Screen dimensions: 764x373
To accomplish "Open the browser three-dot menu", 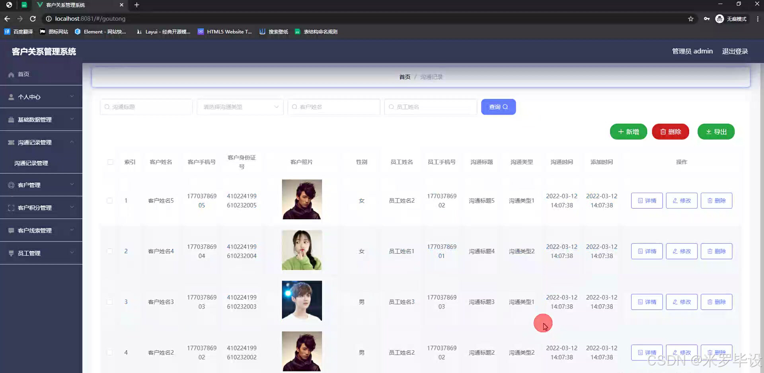I will coord(758,19).
